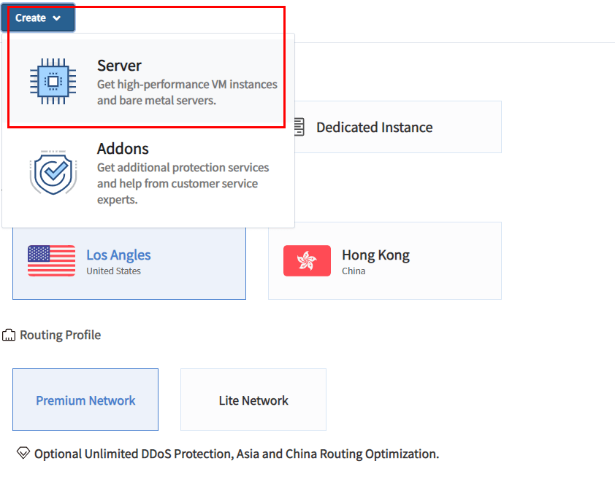
Task: Choose the Dedicated Instance server type
Action: [398, 128]
